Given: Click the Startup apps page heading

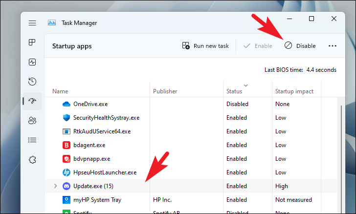Looking at the screenshot, I should pos(72,46).
